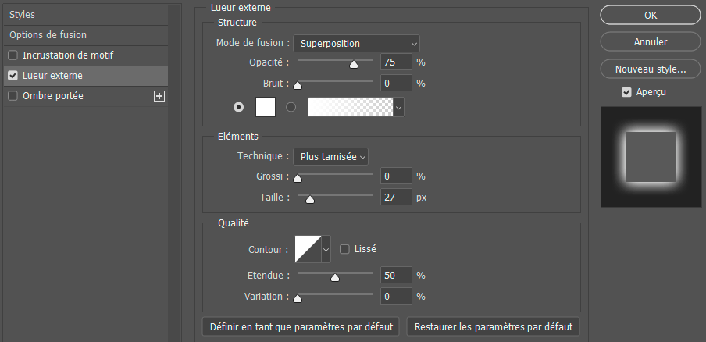The image size is (706, 342).
Task: Enable the Lissé checkbox
Action: pos(344,249)
